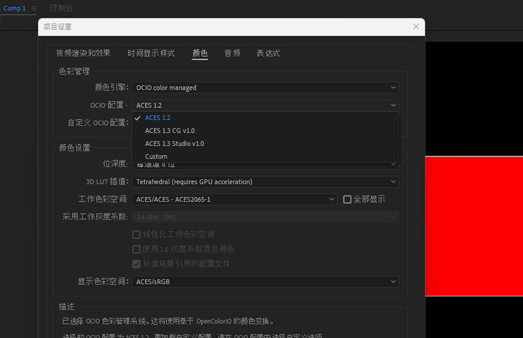Image resolution: width=523 pixels, height=338 pixels.
Task: Select ACES 1.3 CG v1.0 from the list
Action: (170, 130)
